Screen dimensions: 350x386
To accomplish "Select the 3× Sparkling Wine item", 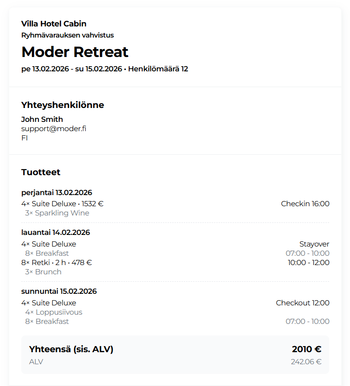I will [x=57, y=213].
